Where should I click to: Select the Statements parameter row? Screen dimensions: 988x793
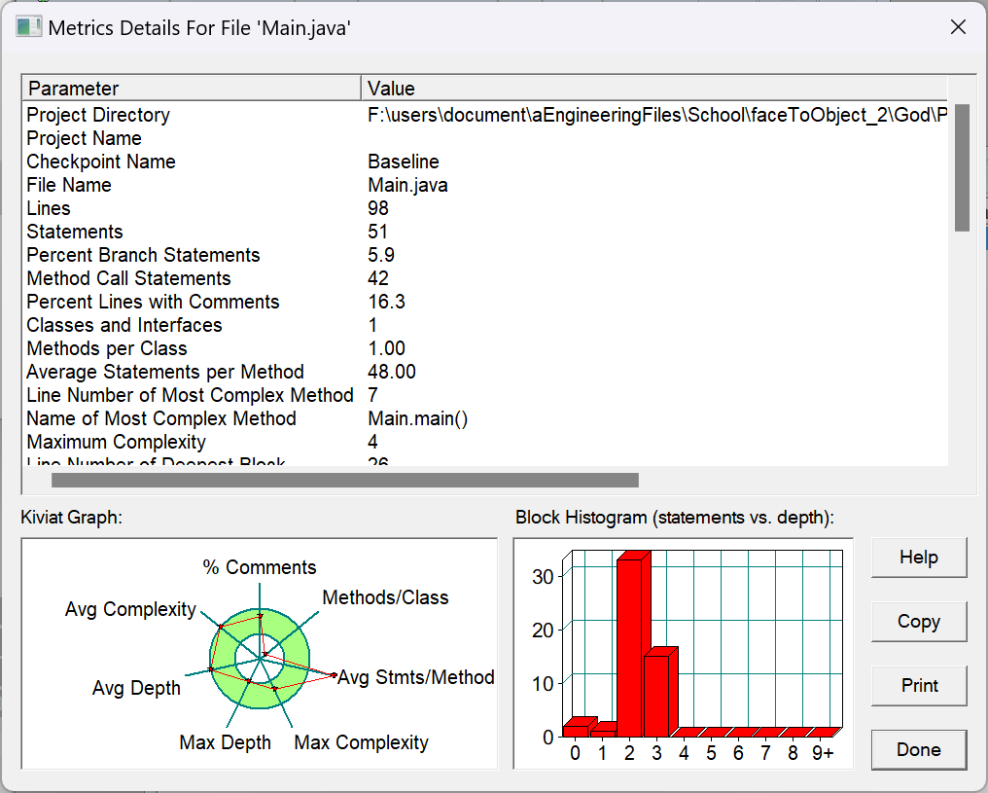485,232
